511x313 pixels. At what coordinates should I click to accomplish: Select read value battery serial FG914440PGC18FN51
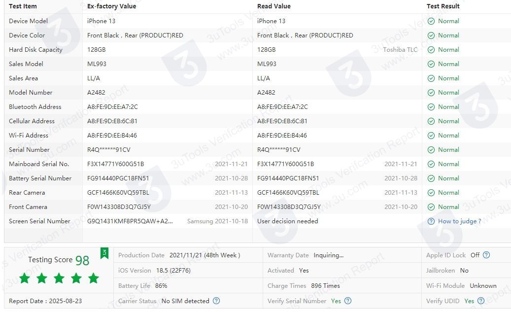(288, 178)
